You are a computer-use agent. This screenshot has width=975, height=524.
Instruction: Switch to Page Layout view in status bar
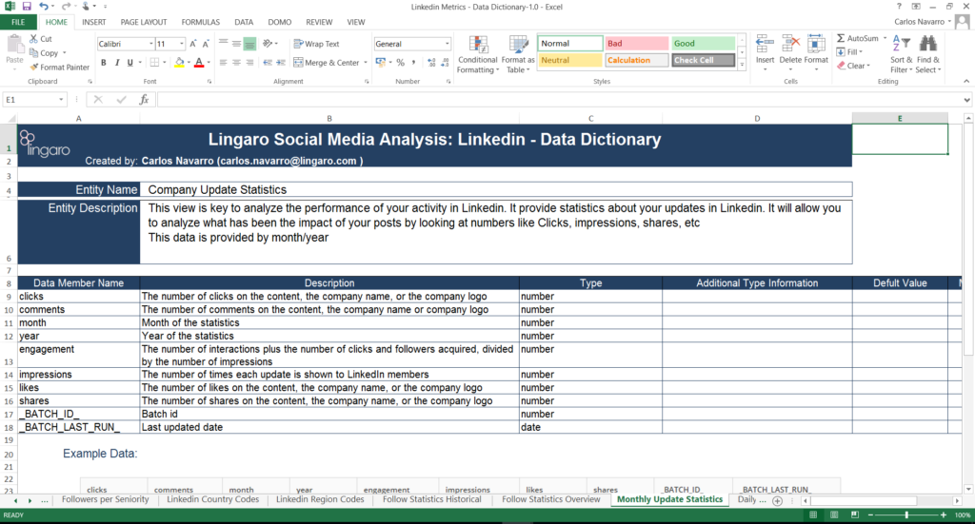click(x=834, y=514)
